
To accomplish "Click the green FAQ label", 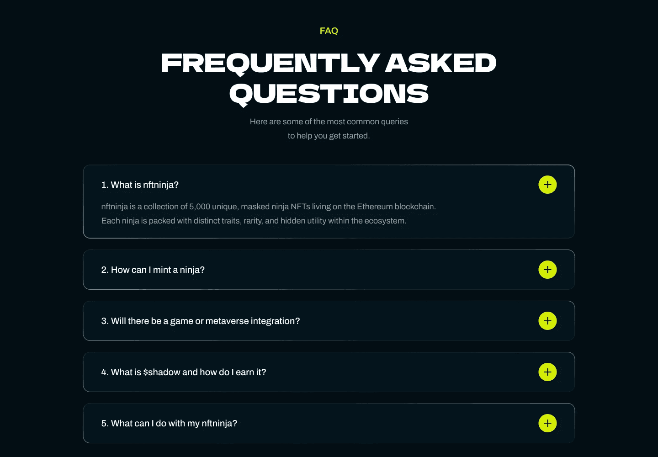I will pyautogui.click(x=329, y=31).
